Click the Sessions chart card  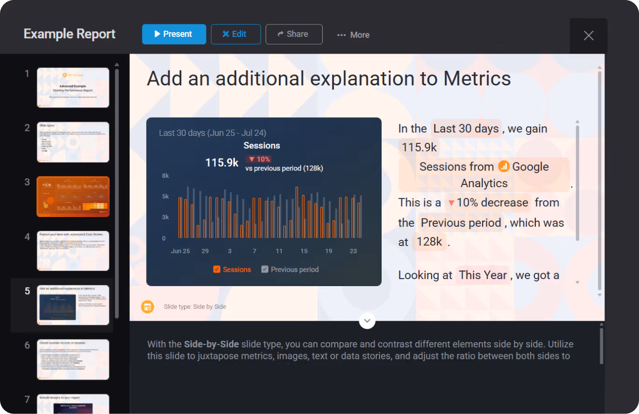tap(264, 202)
